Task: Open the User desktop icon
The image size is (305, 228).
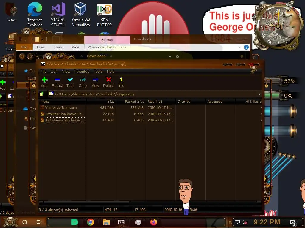Action: click(x=12, y=12)
